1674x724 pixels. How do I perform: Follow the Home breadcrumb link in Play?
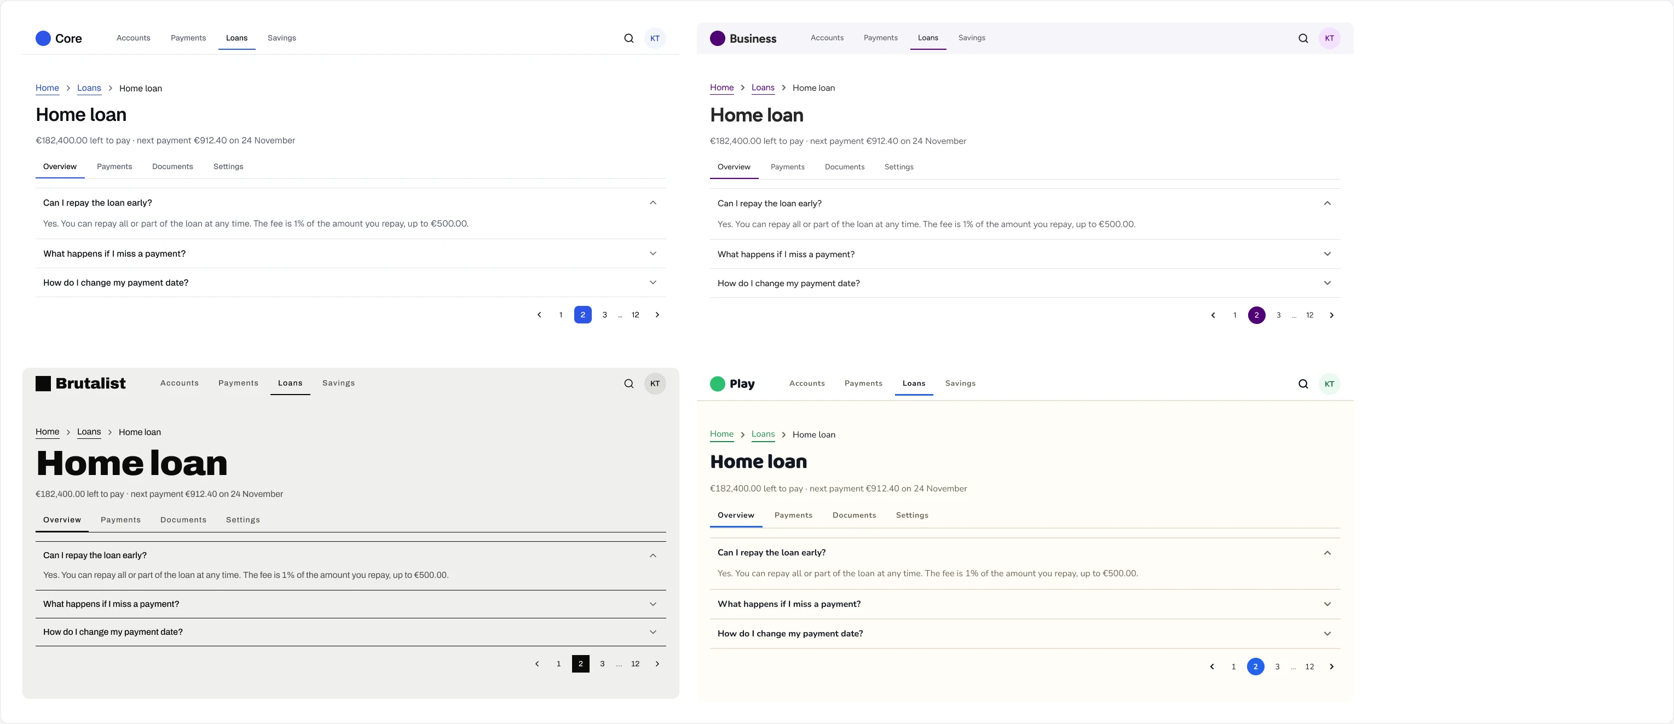tap(722, 434)
